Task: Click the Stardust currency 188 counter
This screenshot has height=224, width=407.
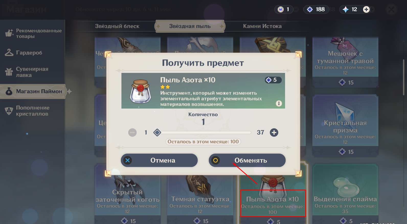Action: coord(316,9)
